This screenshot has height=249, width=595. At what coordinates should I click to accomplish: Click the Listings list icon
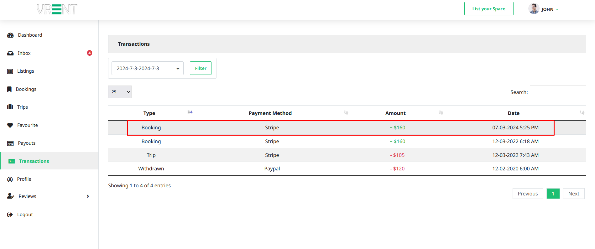click(10, 71)
